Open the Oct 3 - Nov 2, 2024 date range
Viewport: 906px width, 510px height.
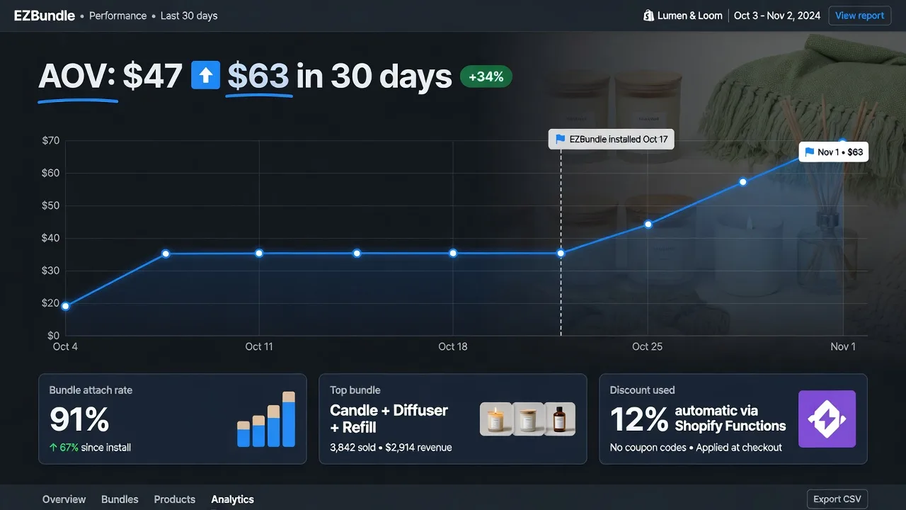[x=777, y=16]
